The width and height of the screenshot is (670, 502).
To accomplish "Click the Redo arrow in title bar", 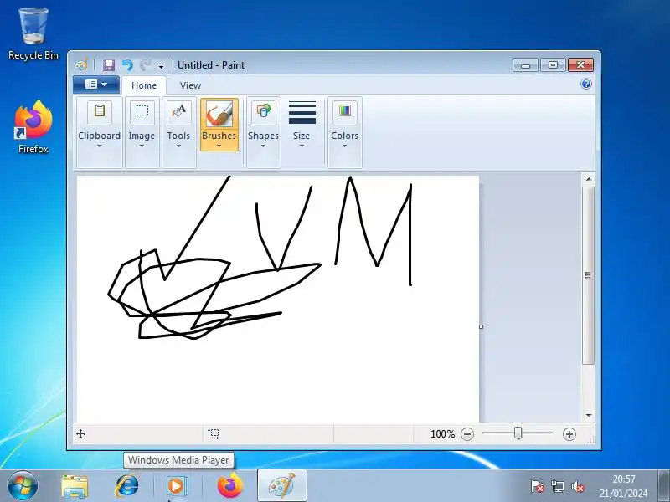I will click(x=145, y=65).
